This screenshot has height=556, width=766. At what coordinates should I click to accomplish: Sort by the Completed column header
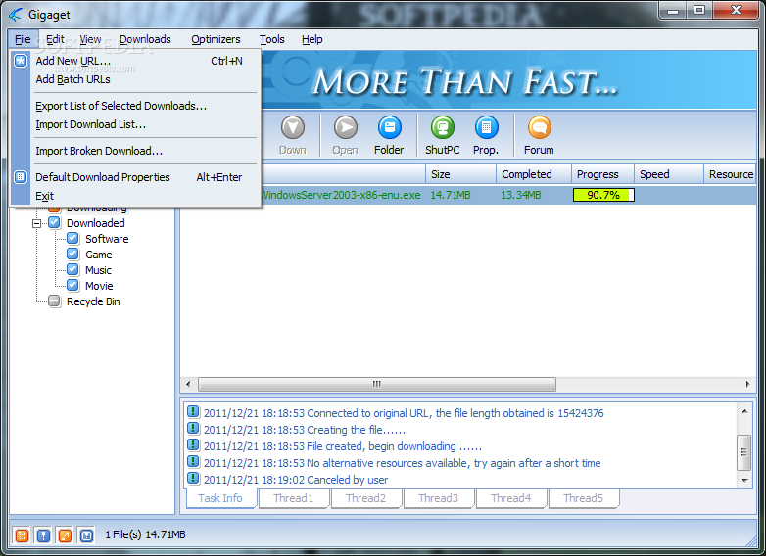(534, 174)
